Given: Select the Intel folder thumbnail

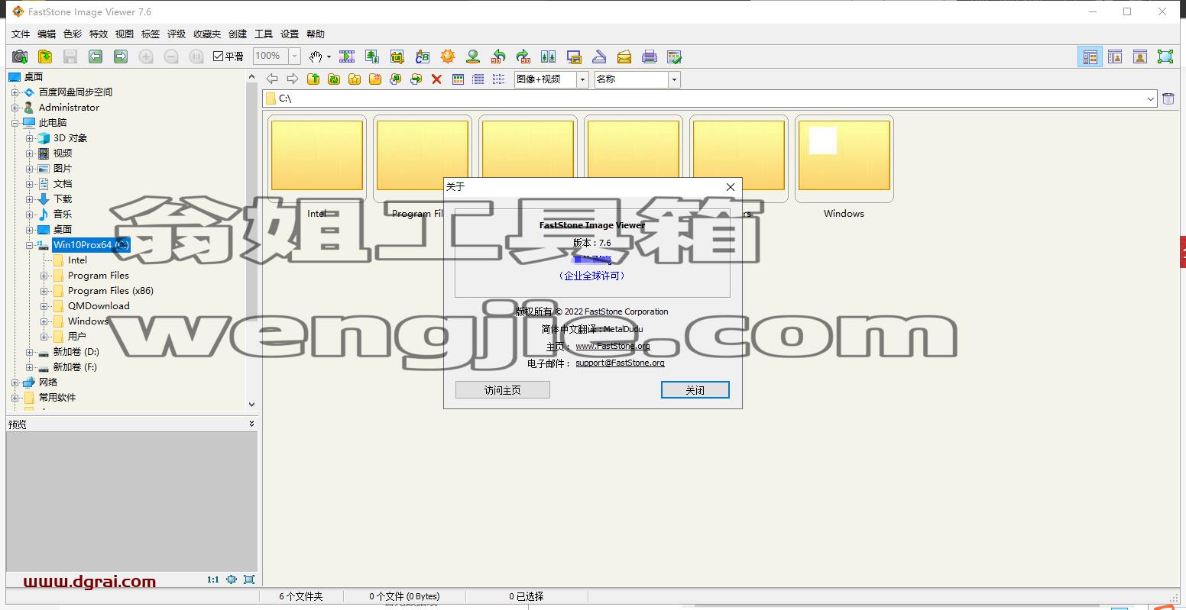Looking at the screenshot, I should [x=317, y=159].
